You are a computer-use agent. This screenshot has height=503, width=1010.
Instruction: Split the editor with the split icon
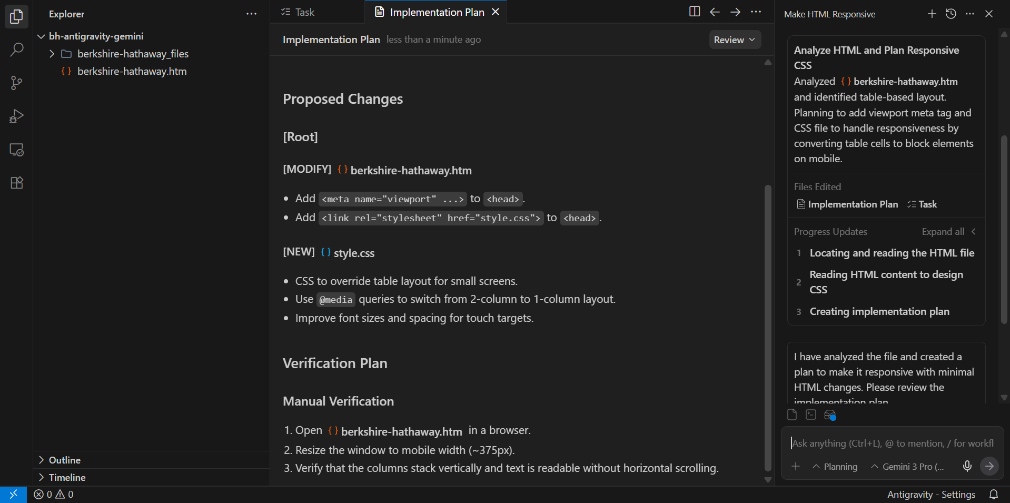pos(694,12)
